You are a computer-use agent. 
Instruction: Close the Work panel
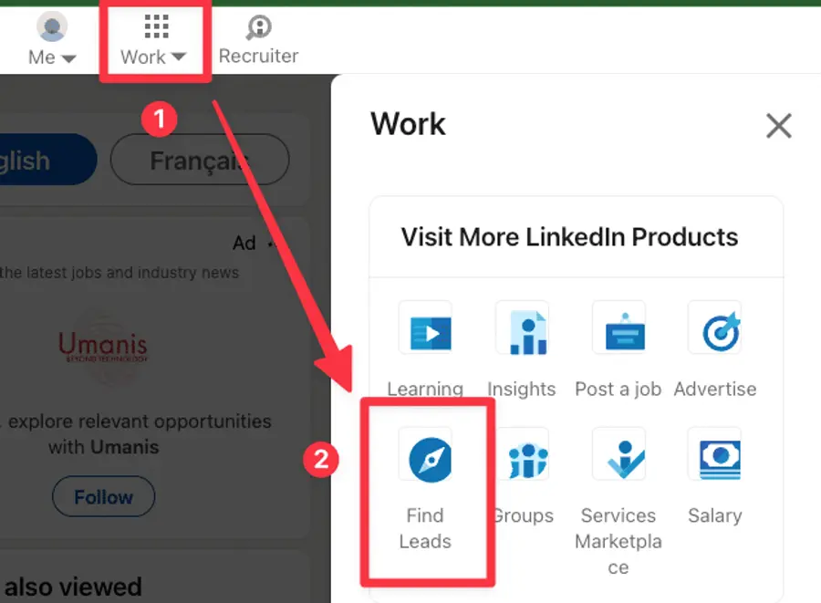pos(779,126)
